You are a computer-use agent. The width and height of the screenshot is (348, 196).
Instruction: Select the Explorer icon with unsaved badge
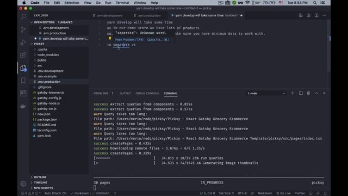[23, 68]
